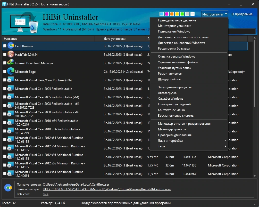
Task: Check Visual C++ 2008 Redistributable - x86 box
Action: tap(5, 114)
